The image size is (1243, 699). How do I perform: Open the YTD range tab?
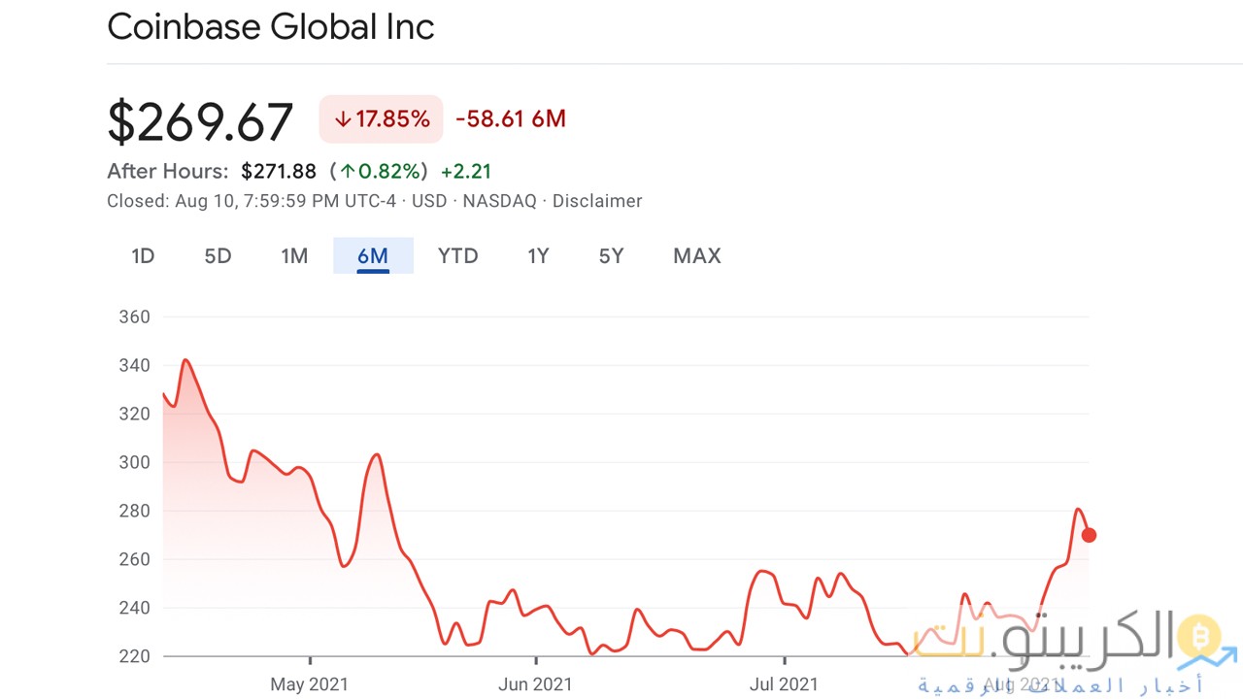point(457,256)
